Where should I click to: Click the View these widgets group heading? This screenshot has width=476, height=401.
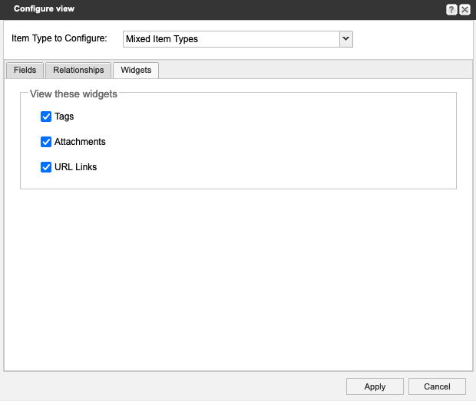[x=74, y=94]
